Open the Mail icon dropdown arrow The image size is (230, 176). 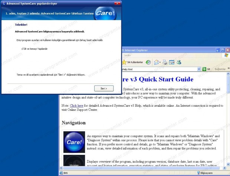pyautogui.click(x=160, y=62)
